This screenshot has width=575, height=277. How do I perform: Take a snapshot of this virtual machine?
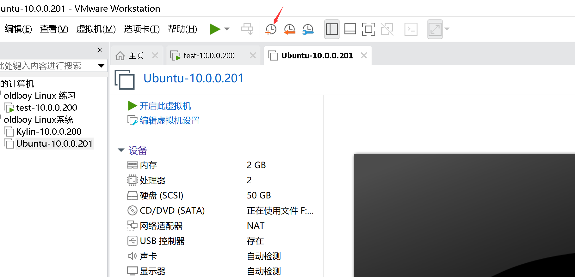[271, 29]
